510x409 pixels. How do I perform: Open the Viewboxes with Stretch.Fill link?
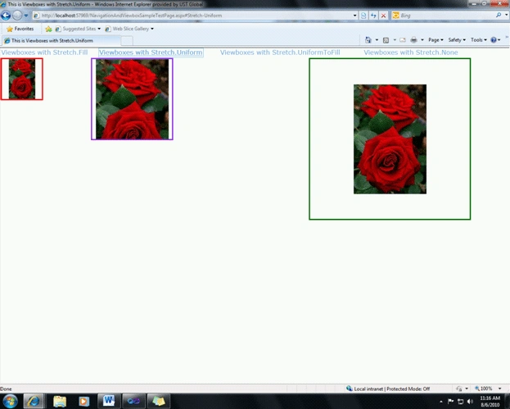44,52
